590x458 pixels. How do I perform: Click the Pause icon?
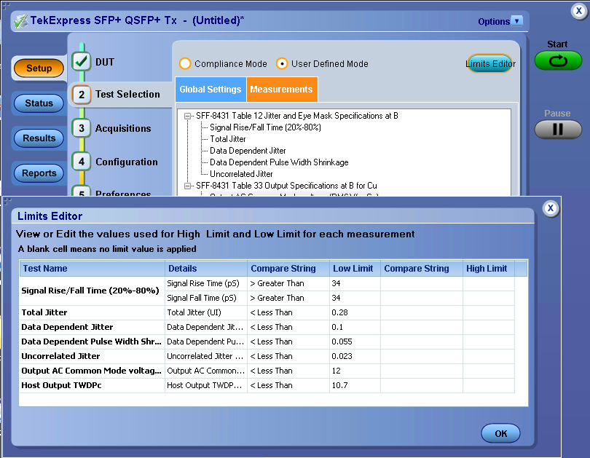tap(557, 129)
